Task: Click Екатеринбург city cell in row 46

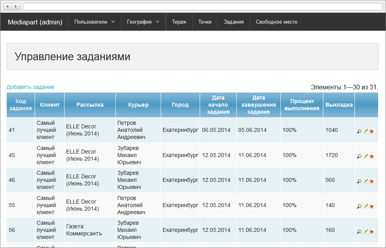Action: pos(180,180)
